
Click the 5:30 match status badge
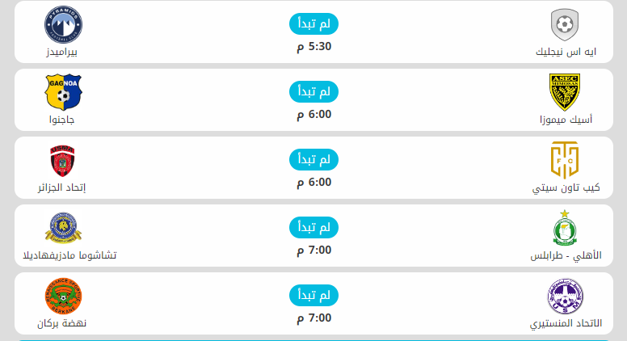point(313,24)
